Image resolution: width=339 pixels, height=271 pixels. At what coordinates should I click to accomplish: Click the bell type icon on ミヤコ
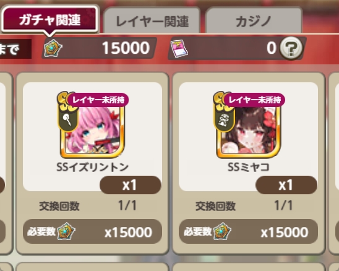click(223, 120)
